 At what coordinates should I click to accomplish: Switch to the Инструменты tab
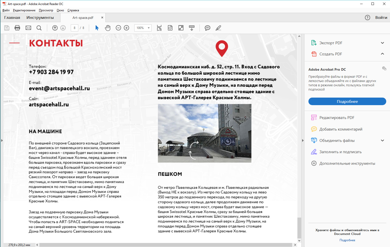[40, 18]
